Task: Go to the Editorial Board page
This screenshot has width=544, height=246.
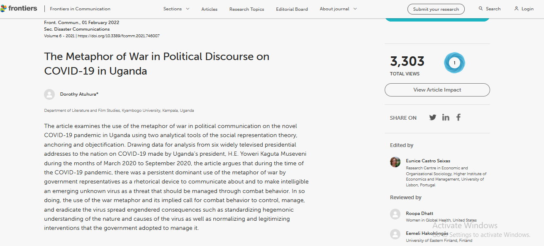Action: [292, 9]
